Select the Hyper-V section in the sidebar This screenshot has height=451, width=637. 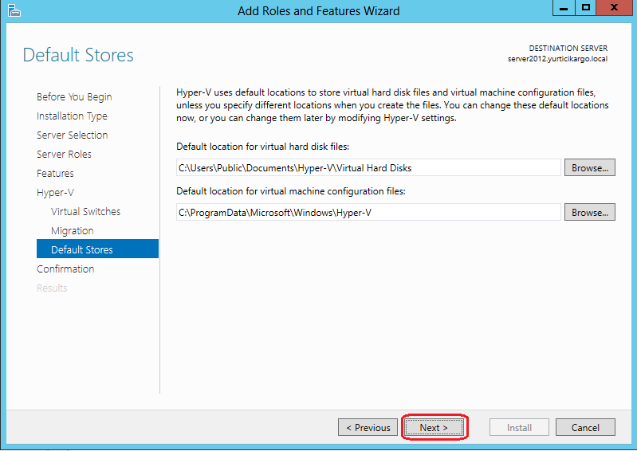[55, 193]
